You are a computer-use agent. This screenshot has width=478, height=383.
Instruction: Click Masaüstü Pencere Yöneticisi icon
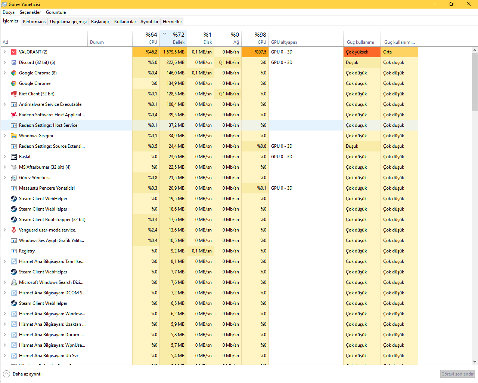click(14, 188)
